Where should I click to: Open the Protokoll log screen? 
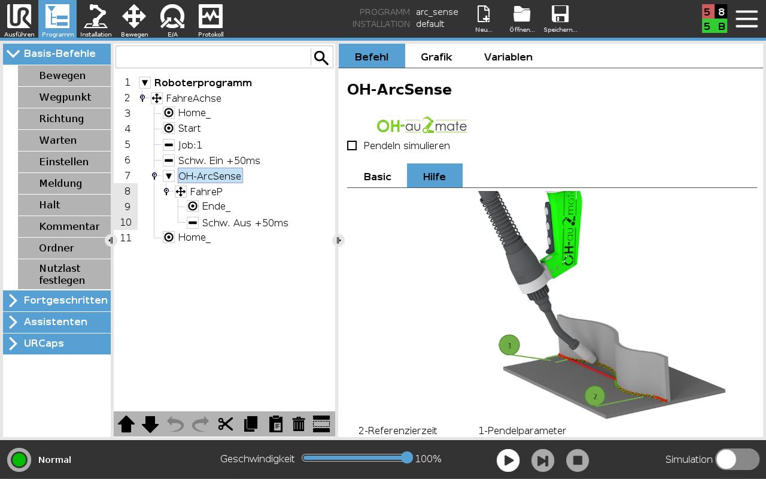(211, 19)
